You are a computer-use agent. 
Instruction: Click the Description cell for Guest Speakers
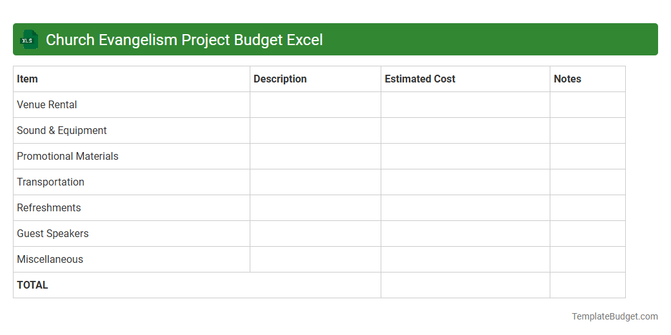pos(315,234)
